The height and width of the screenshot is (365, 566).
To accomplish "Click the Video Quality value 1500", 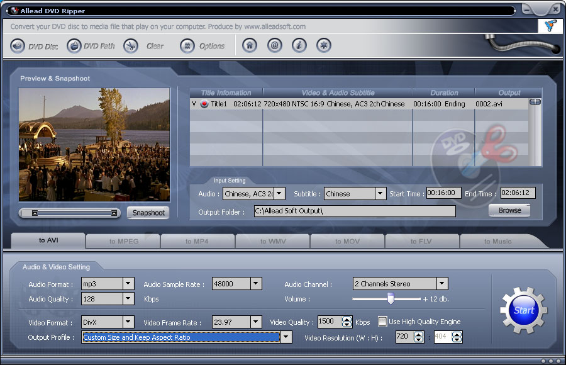I will [326, 322].
